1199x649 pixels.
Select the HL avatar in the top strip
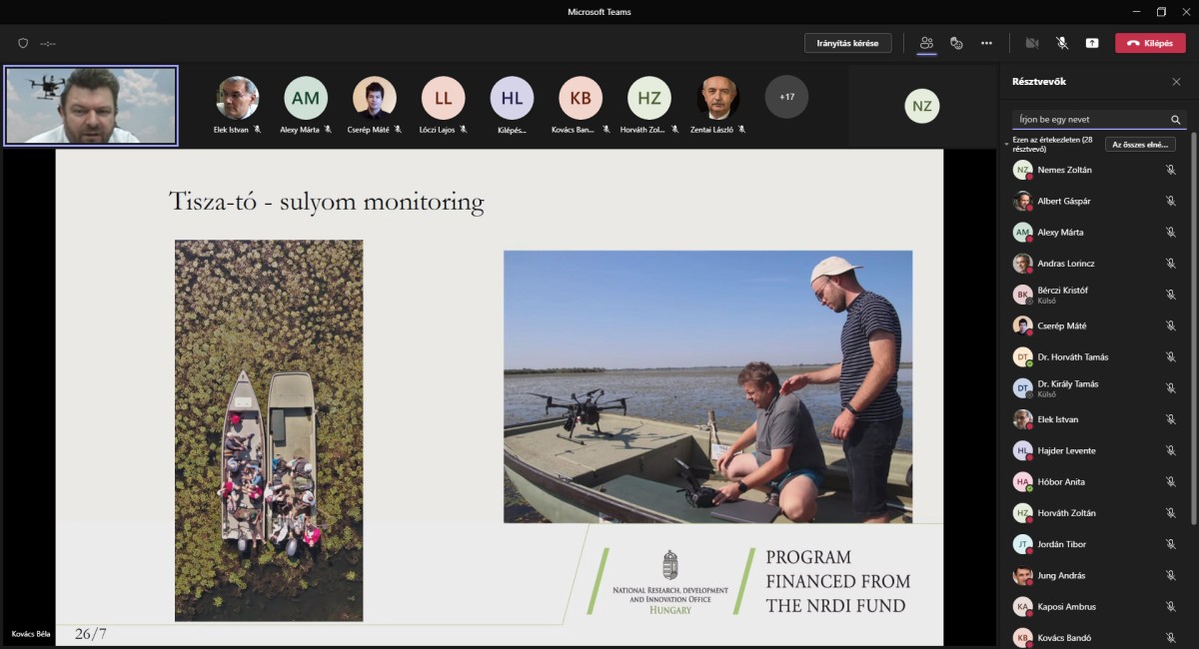pyautogui.click(x=512, y=97)
